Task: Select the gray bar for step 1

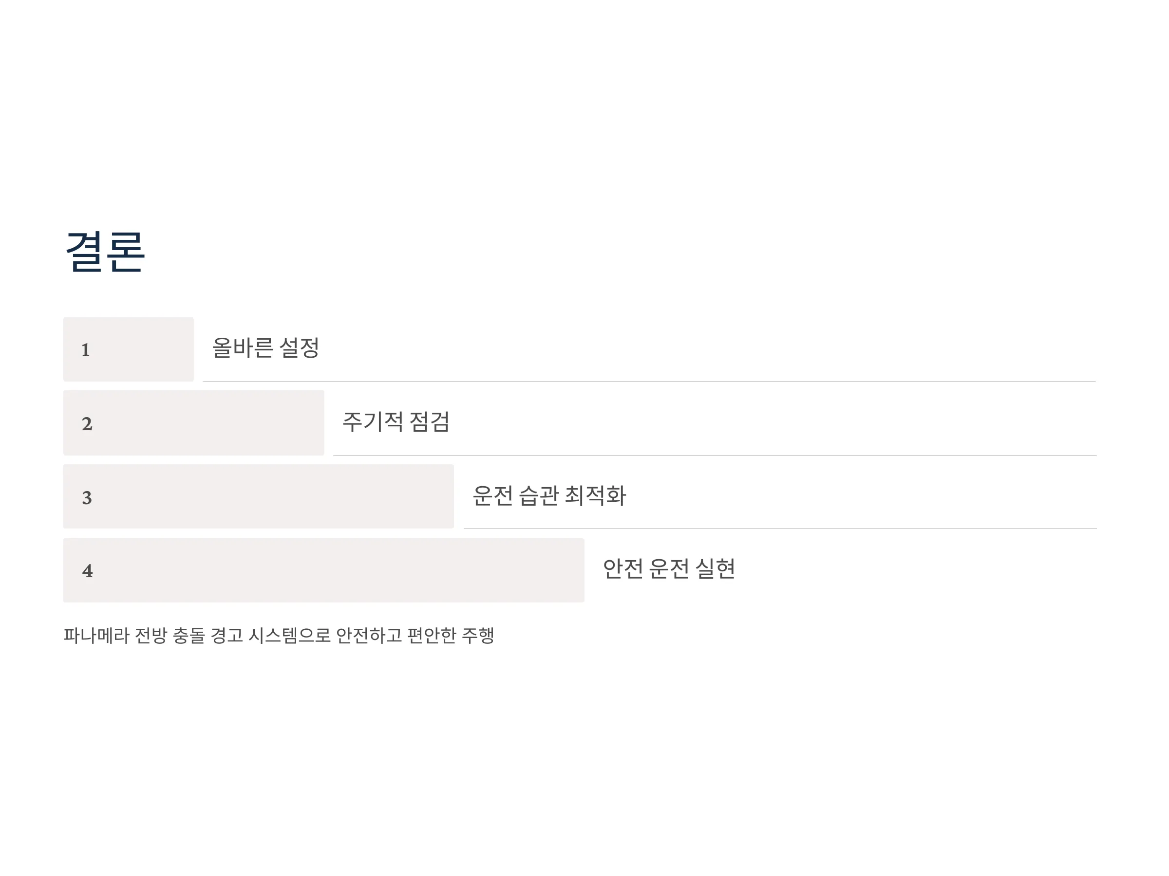Action: (x=129, y=349)
